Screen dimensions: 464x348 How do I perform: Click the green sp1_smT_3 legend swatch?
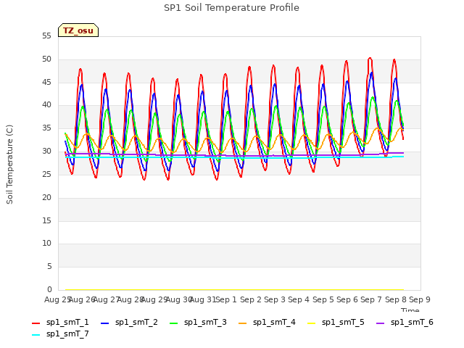(x=174, y=323)
